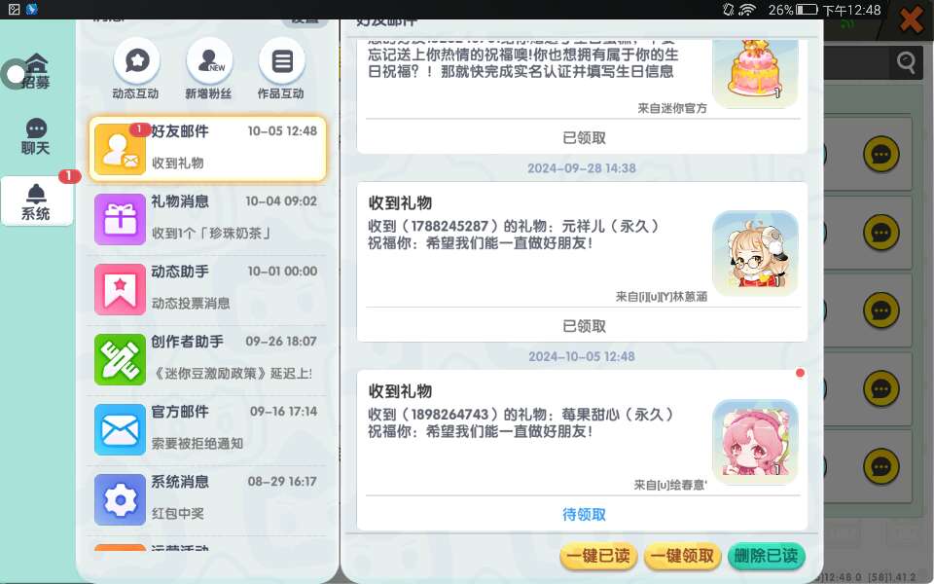Open the 礼物消息 gift message entry
The height and width of the screenshot is (584, 934).
207,219
